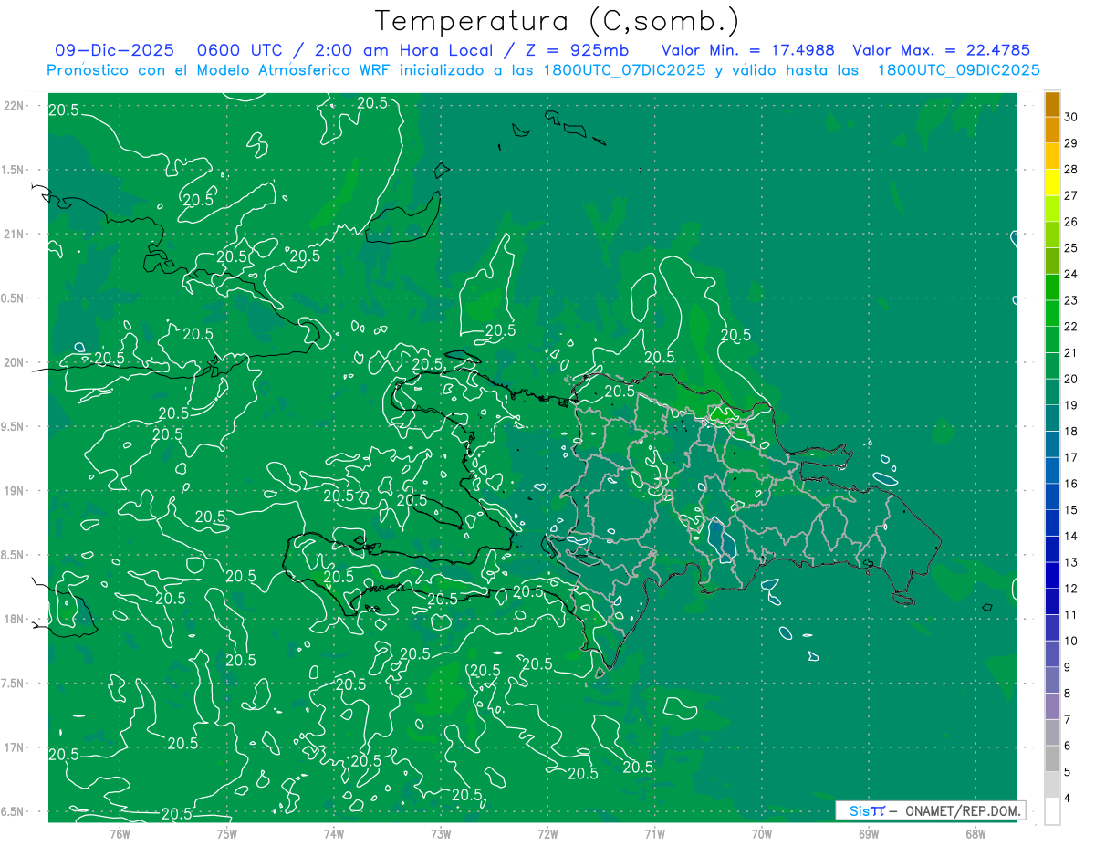This screenshot has height=846, width=1095.
Task: Click the 22N latitude axis label
Action: click(x=15, y=105)
